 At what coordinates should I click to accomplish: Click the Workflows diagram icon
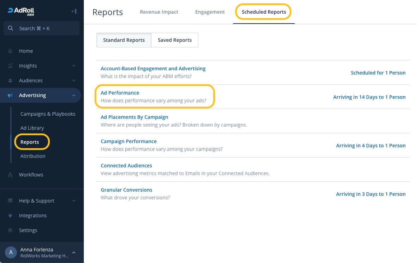10,175
